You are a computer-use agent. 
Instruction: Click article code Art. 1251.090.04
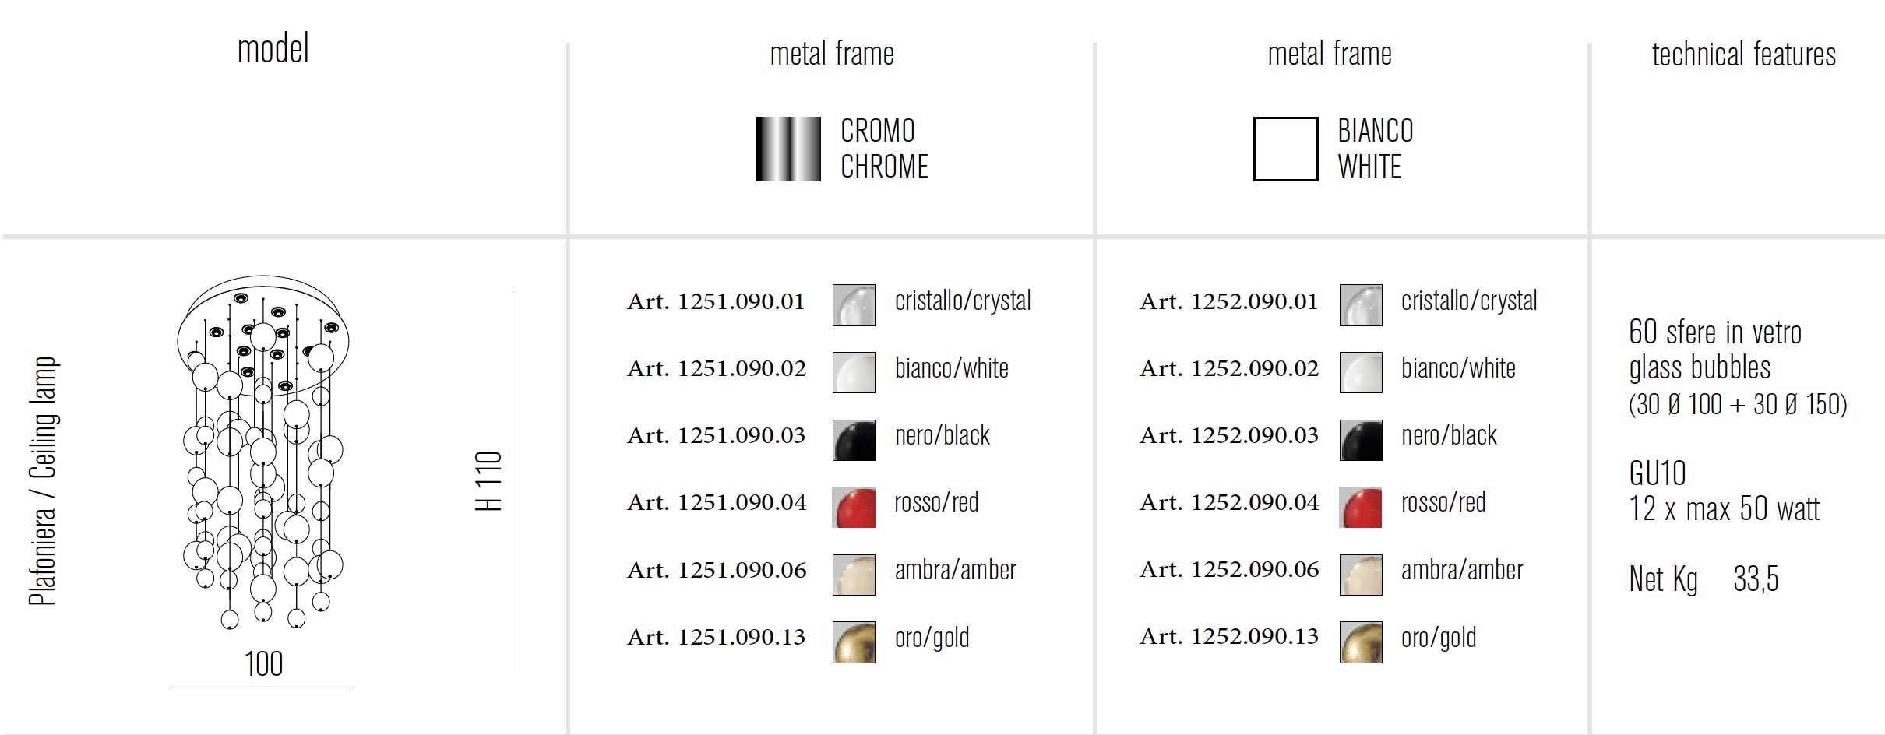coord(717,502)
